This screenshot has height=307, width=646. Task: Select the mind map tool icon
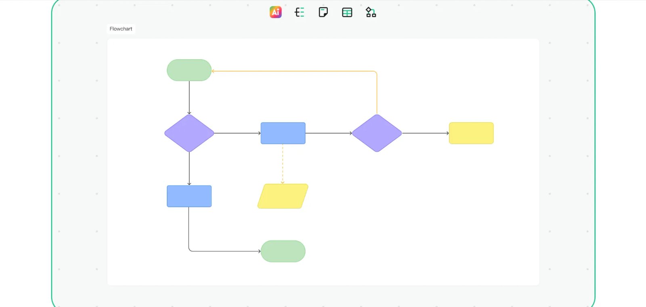click(299, 12)
